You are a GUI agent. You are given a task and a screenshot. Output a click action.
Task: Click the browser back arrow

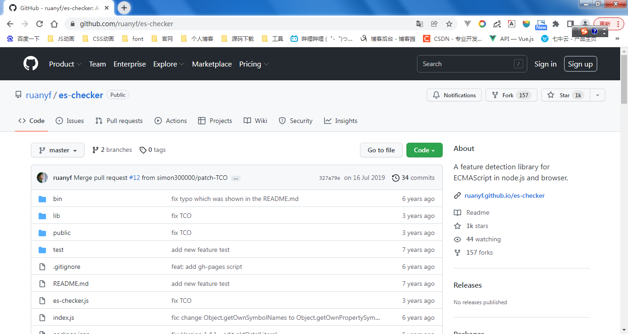click(10, 24)
